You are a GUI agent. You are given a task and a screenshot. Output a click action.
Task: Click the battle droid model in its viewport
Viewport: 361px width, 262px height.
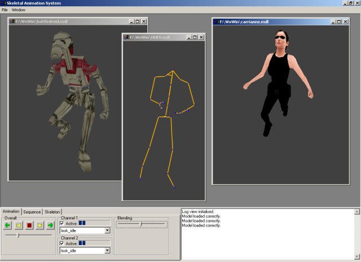coord(73,101)
